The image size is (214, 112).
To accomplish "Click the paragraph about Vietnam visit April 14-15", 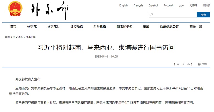I will tap(106, 91).
